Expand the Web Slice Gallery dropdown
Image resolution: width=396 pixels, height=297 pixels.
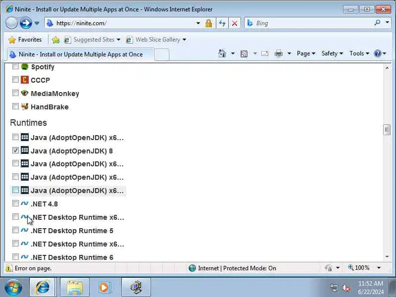point(184,40)
